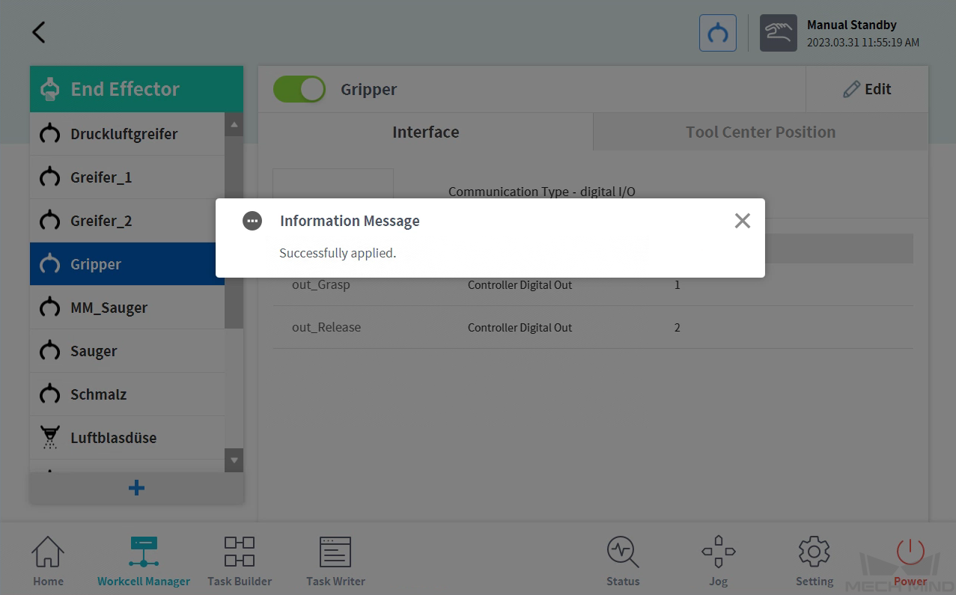
Task: Select the Interface tab
Action: pyautogui.click(x=425, y=132)
